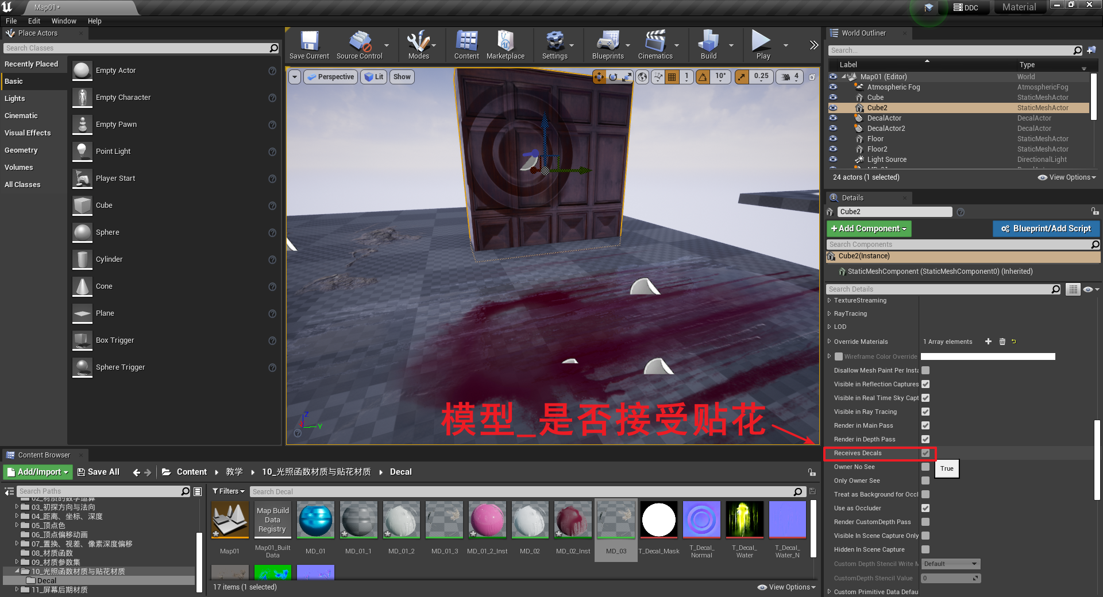Uncheck Visible in Ray Tracing
The width and height of the screenshot is (1103, 597).
[925, 412]
